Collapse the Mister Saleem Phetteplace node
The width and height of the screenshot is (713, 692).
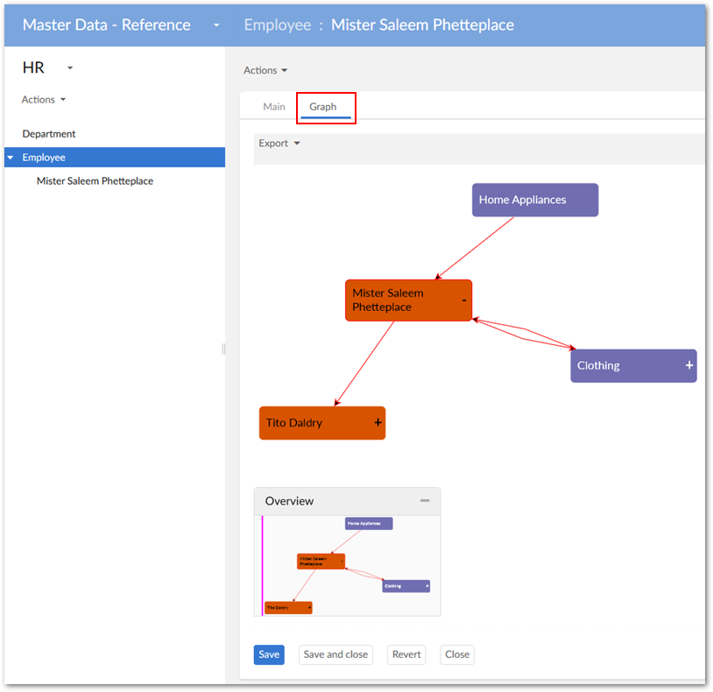[464, 300]
